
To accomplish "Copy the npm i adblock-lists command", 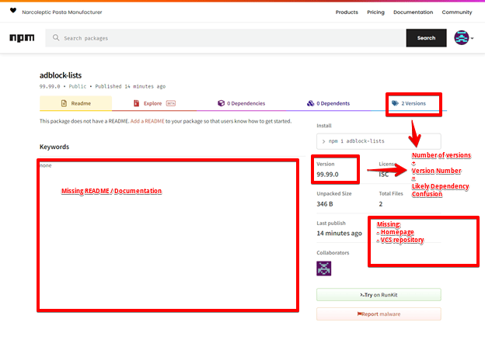I will tap(379, 141).
